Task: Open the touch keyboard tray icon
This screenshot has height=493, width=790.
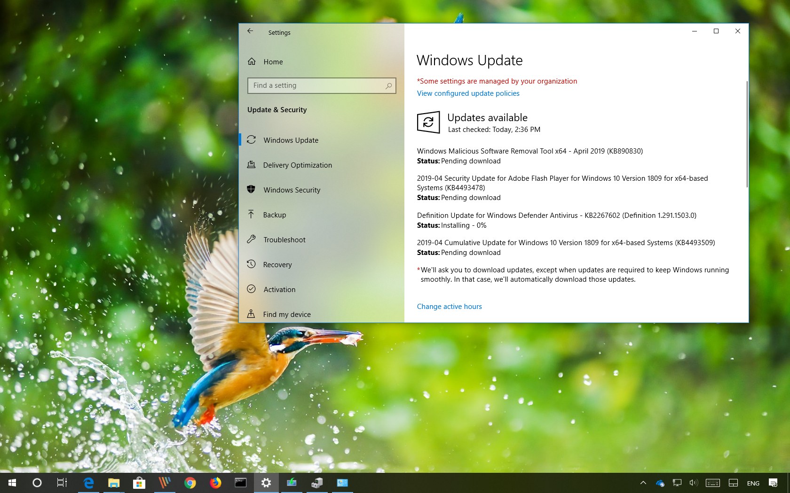Action: coord(713,483)
